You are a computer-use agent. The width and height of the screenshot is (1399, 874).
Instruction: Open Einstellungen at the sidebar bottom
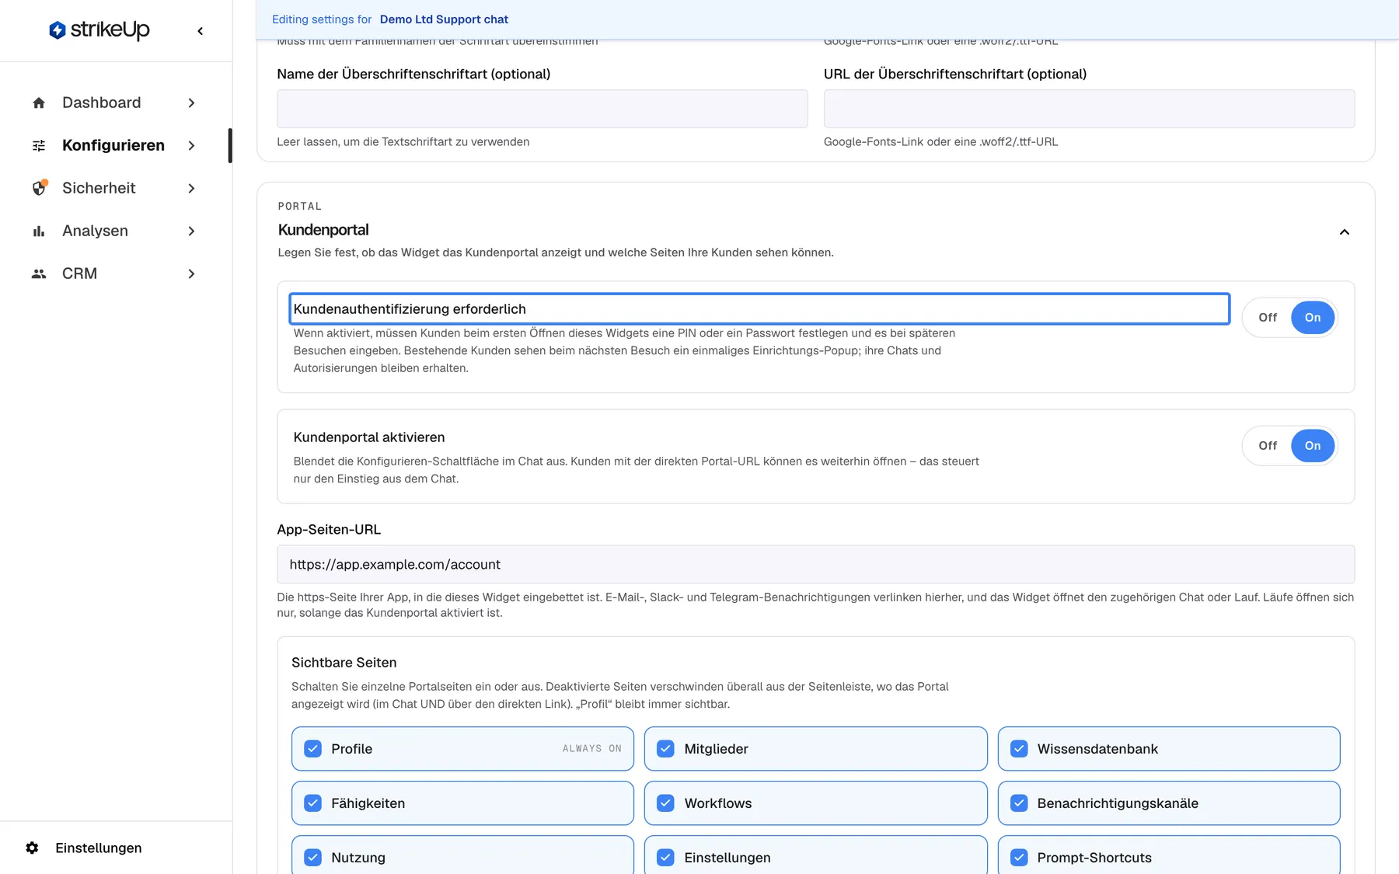point(98,848)
